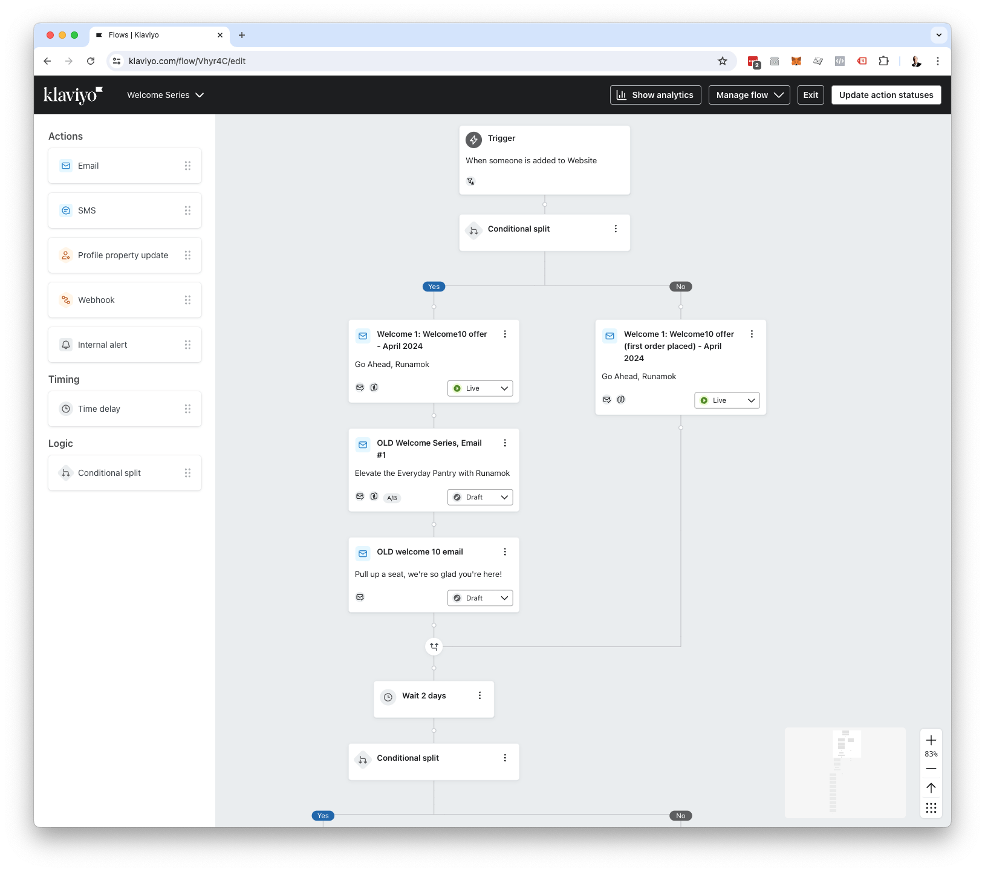Viewport: 985px width, 872px height.
Task: Open a new browser tab
Action: (242, 35)
